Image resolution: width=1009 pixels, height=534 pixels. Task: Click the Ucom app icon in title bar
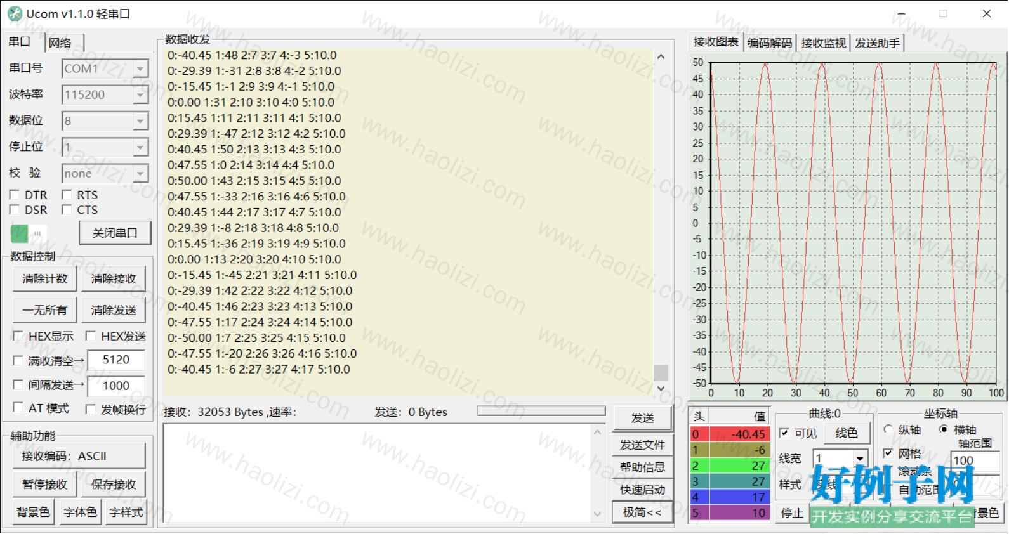coord(15,13)
